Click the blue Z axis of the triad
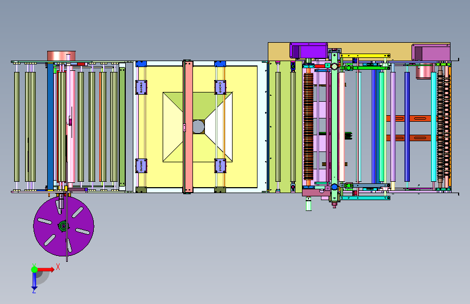 pos(35,280)
